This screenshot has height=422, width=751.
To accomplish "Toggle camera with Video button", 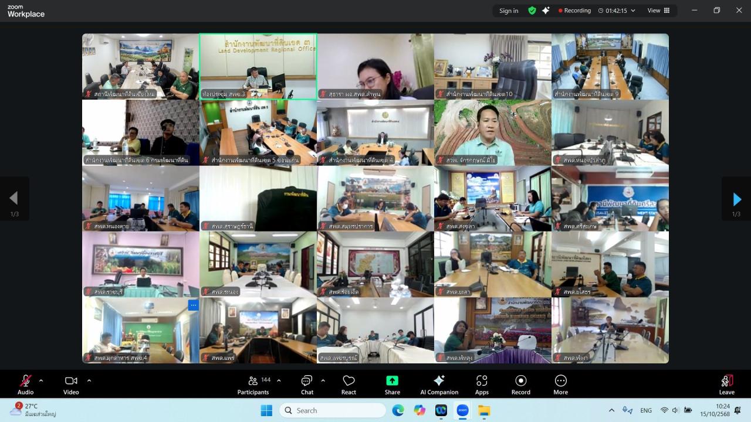I will coord(71,384).
